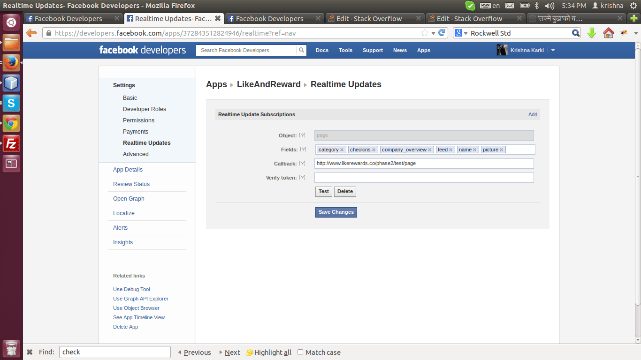Reload the current page
The width and height of the screenshot is (641, 360).
(442, 33)
